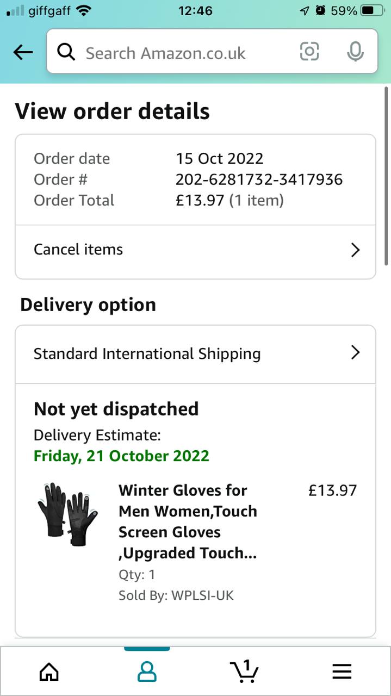This screenshot has width=391, height=696.
Task: Expand the Cancel items chevron
Action: click(x=355, y=250)
